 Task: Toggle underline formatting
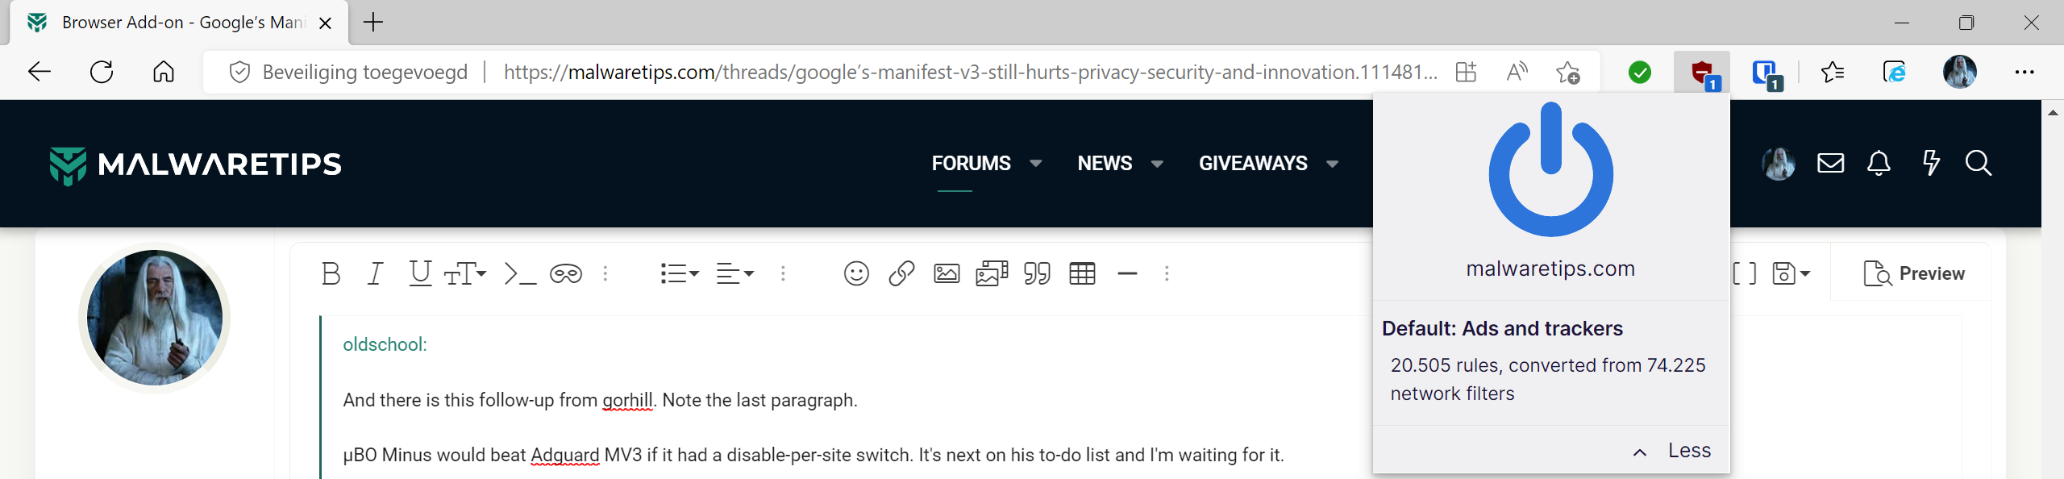420,274
